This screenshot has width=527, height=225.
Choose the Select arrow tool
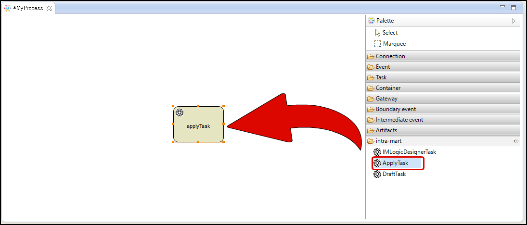pos(386,33)
